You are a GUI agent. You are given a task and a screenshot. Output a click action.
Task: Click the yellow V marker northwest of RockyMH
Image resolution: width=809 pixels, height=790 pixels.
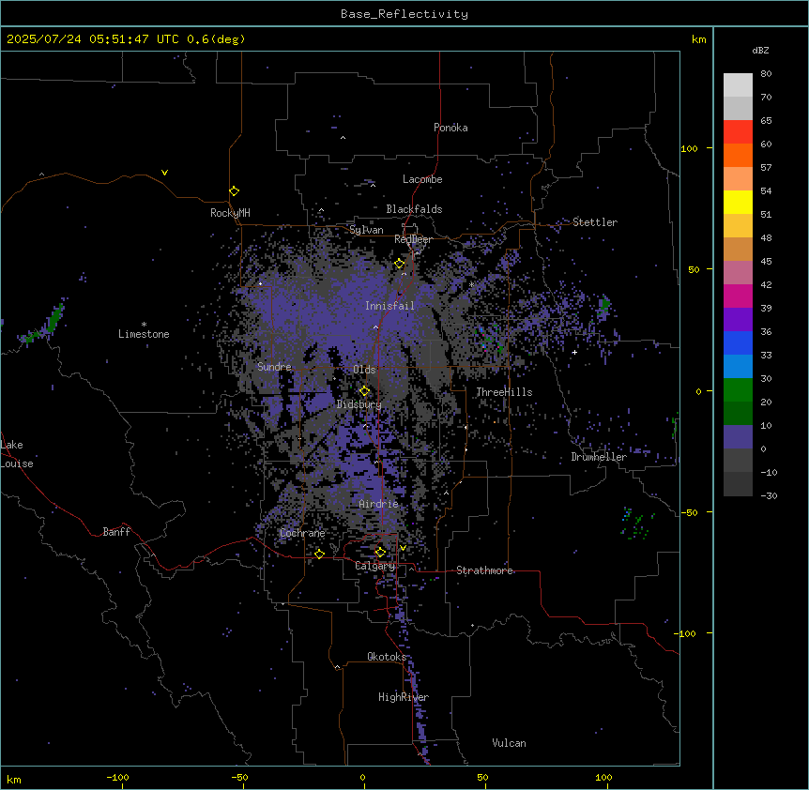coord(164,173)
